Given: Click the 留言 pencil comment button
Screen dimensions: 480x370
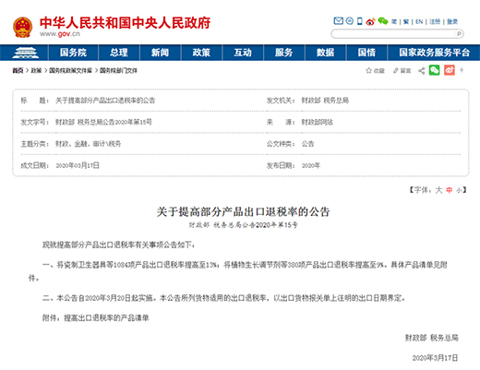Looking at the screenshot, I should coord(402,71).
